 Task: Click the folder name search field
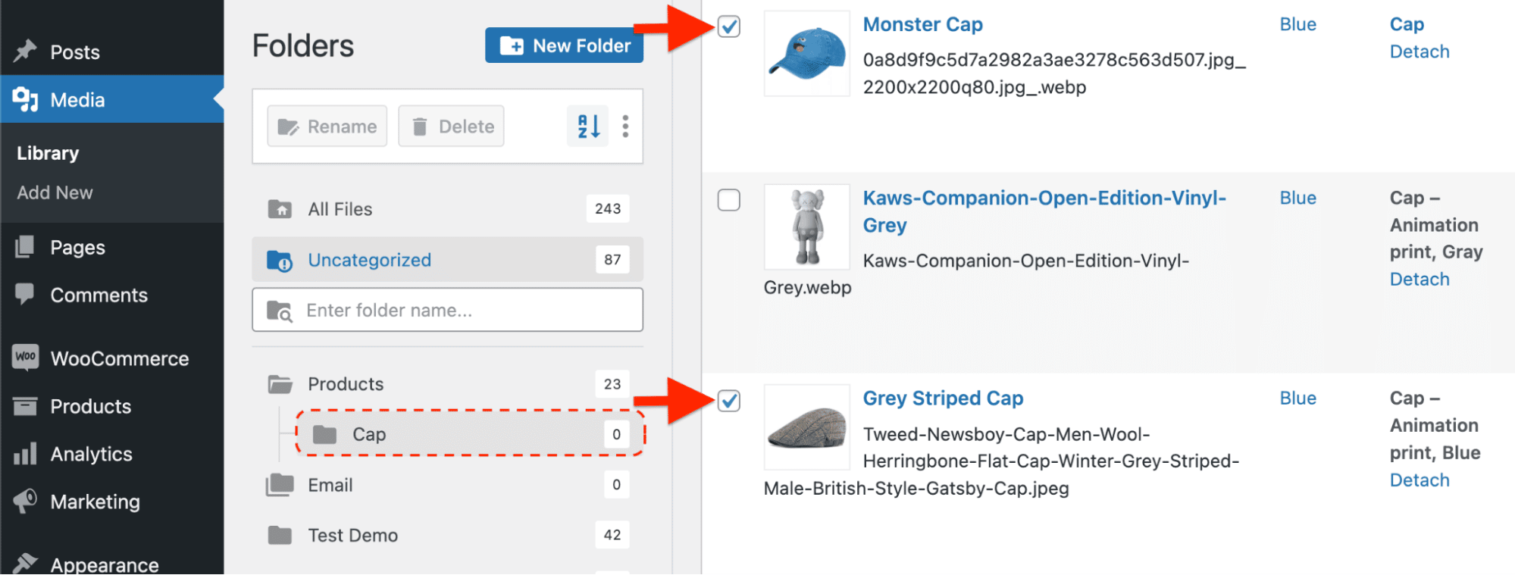(x=447, y=310)
